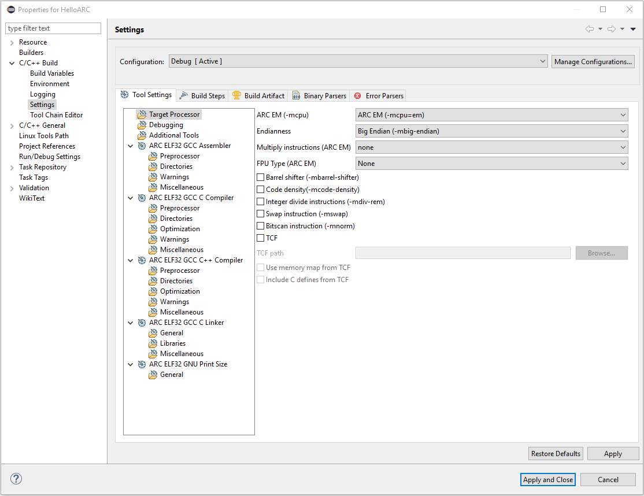Click the Binary Parsers tab icon
The image size is (644, 496).
pos(296,95)
